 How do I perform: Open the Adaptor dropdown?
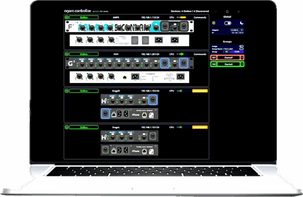237,30
